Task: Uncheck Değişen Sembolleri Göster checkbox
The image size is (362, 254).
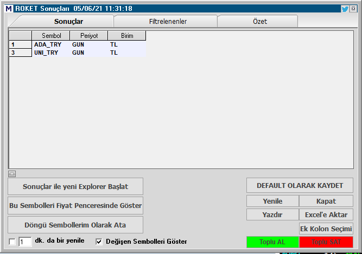Action: click(99, 242)
